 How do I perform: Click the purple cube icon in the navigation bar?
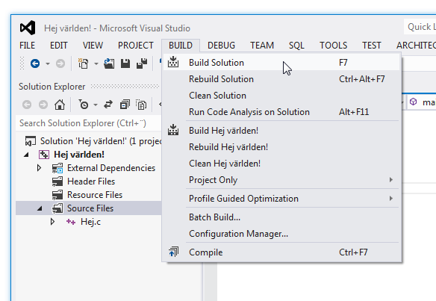click(413, 102)
